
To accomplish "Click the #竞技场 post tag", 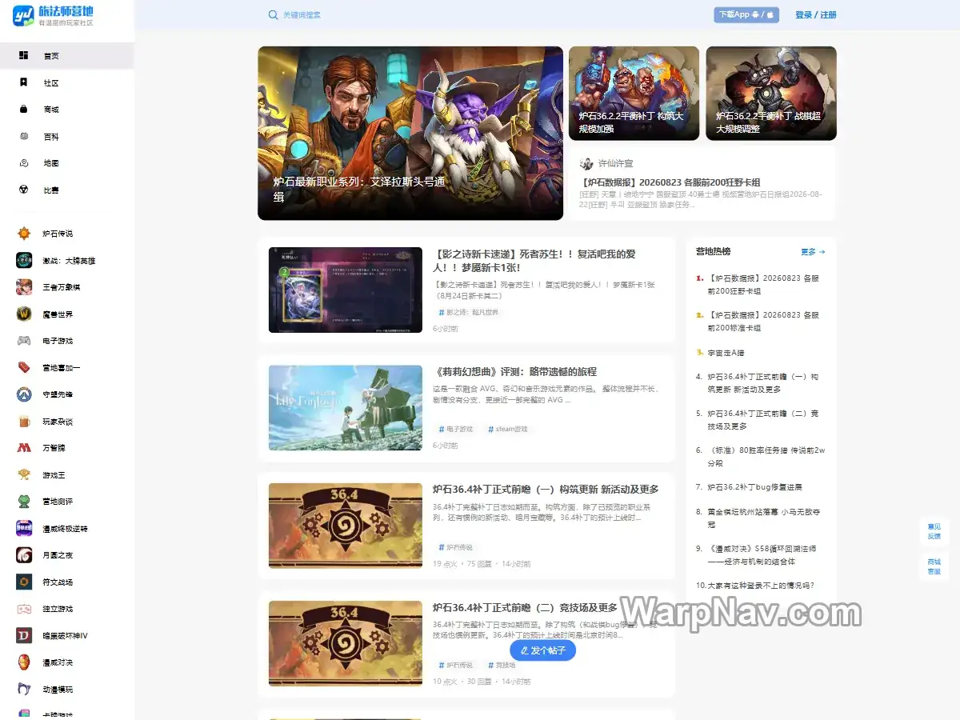I will (502, 665).
